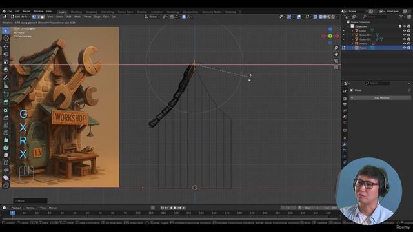Expand Cube.001 in the outliner

pos(353,35)
